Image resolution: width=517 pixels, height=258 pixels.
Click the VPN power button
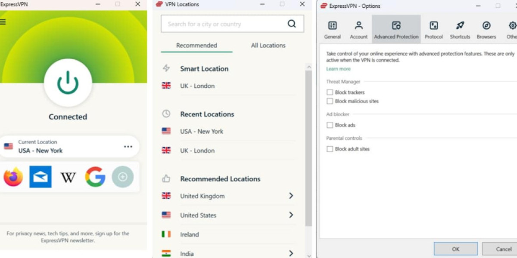point(68,82)
